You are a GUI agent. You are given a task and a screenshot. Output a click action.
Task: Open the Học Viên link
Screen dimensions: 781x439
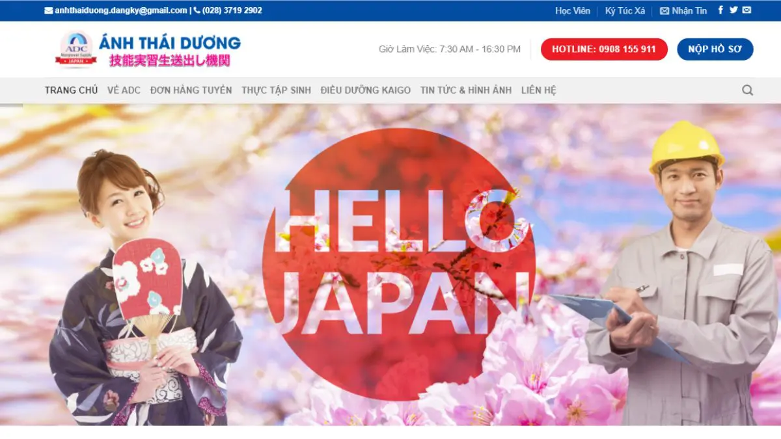pyautogui.click(x=572, y=10)
